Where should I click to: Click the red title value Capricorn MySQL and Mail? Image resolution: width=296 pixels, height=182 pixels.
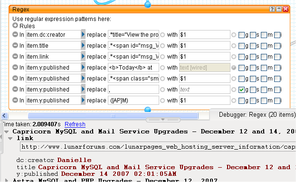coord(89,167)
